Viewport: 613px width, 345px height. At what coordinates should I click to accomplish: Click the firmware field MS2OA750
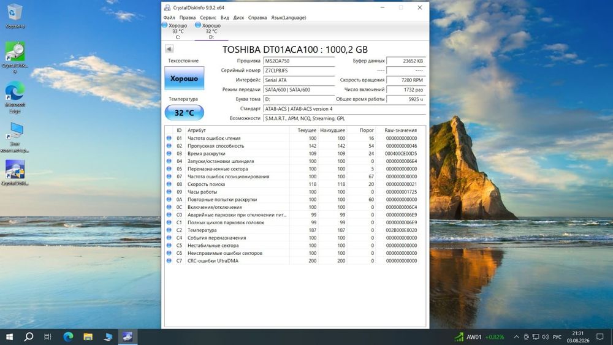click(x=299, y=61)
